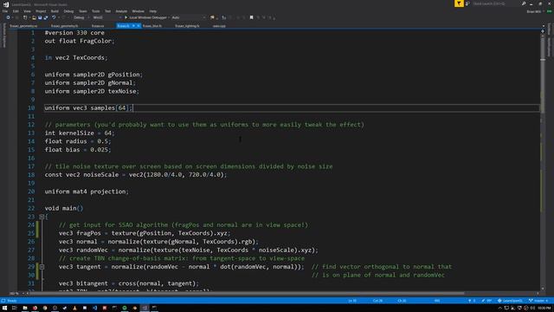The width and height of the screenshot is (554, 312).
Task: Open the Help menu
Action: click(x=152, y=11)
